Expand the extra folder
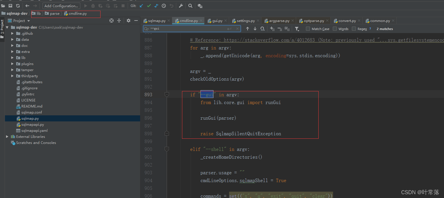 12,52
